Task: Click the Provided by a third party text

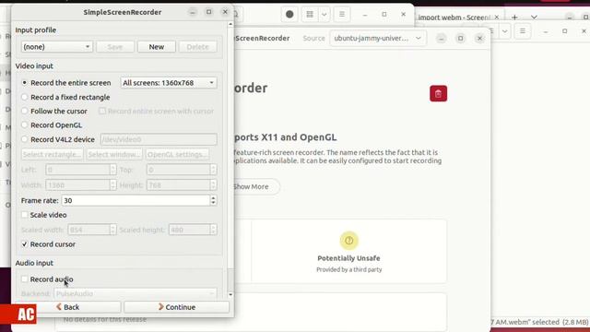Action: [x=348, y=269]
